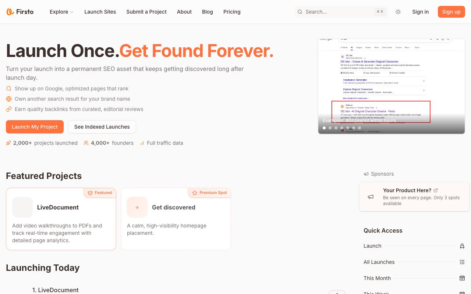This screenshot has width=471, height=294.
Task: Toggle the light/dark theme sun icon
Action: coord(398,12)
